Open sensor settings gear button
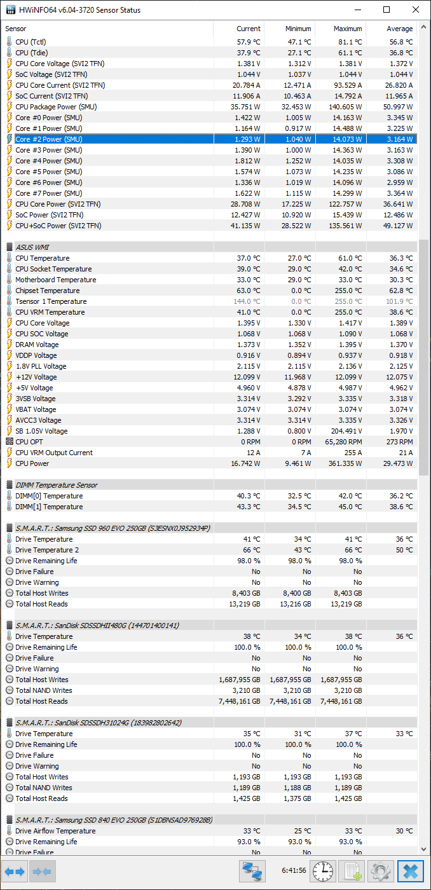431x890 pixels. coord(381,871)
